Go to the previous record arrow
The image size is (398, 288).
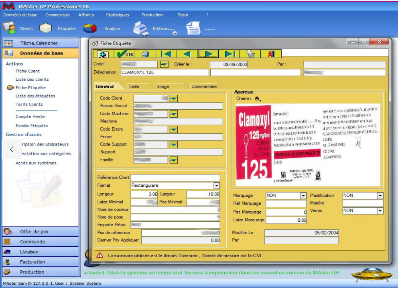coord(187,53)
